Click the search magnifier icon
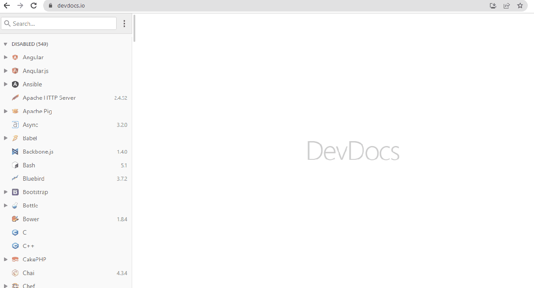 pos(8,23)
